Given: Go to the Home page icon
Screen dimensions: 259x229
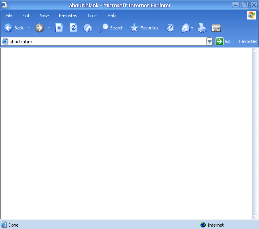Looking at the screenshot, I should pyautogui.click(x=88, y=28).
